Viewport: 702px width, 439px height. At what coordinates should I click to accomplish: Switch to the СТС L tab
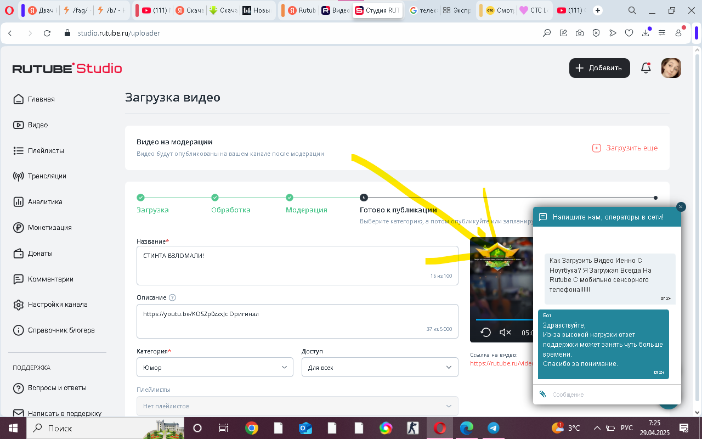533,10
